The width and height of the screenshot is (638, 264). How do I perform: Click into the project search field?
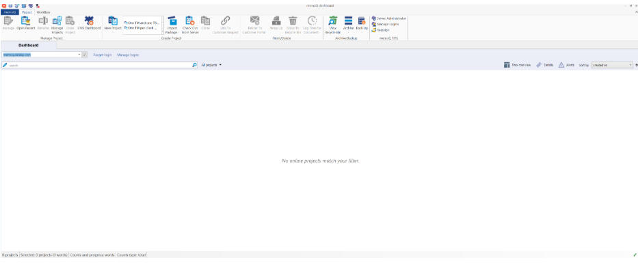point(100,65)
